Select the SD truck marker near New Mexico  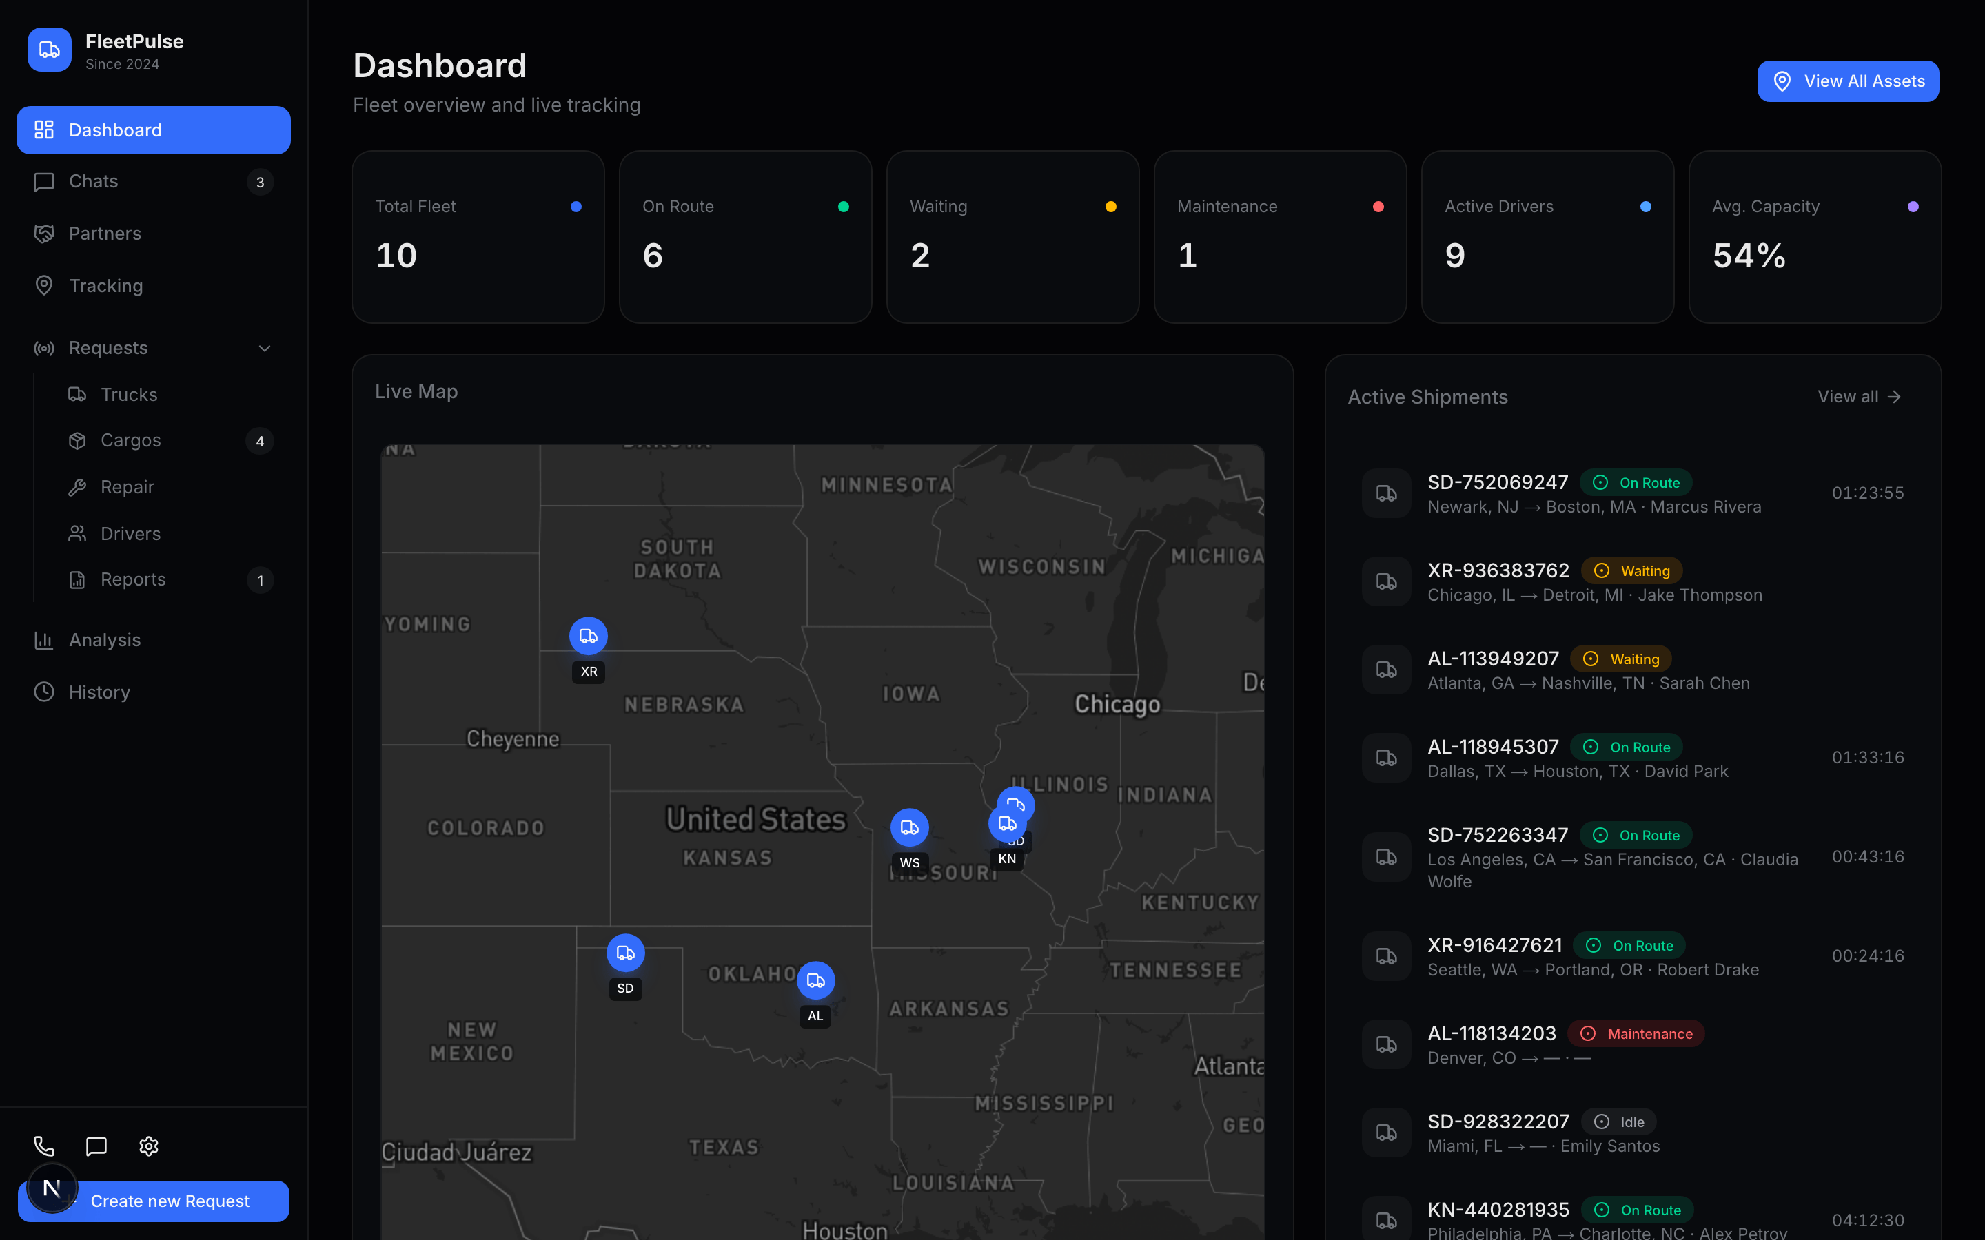point(625,953)
